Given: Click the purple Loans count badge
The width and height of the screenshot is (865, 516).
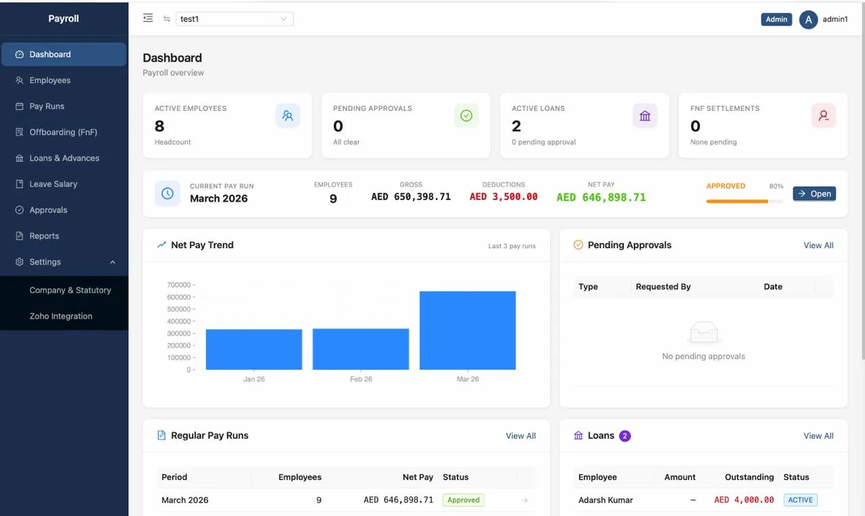Looking at the screenshot, I should pyautogui.click(x=625, y=436).
